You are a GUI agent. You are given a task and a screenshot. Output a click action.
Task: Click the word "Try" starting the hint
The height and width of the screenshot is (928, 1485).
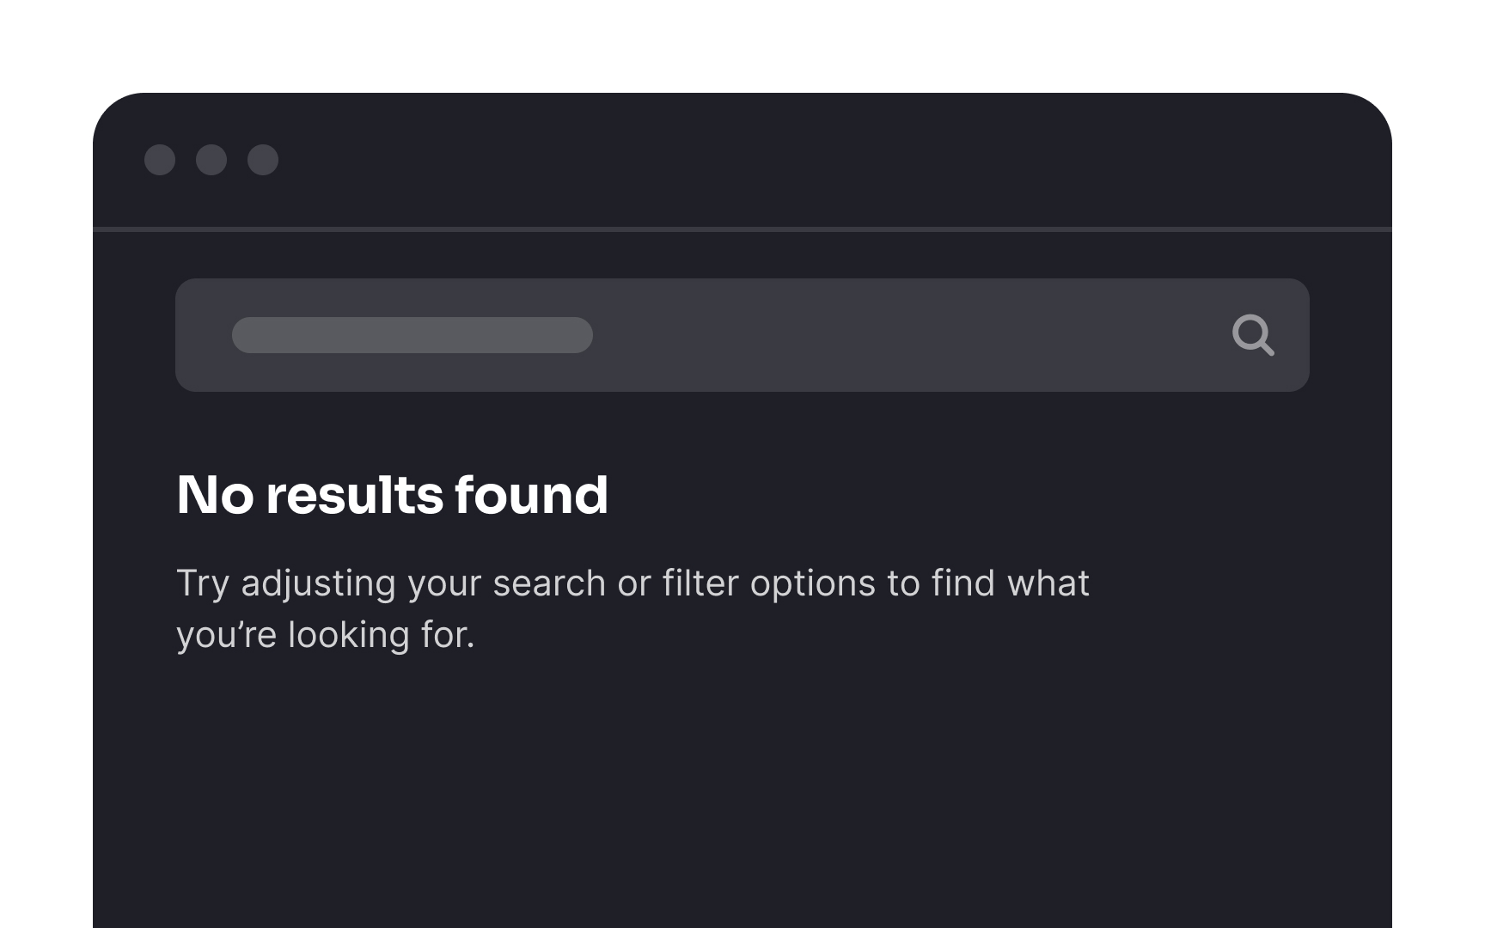coord(203,584)
